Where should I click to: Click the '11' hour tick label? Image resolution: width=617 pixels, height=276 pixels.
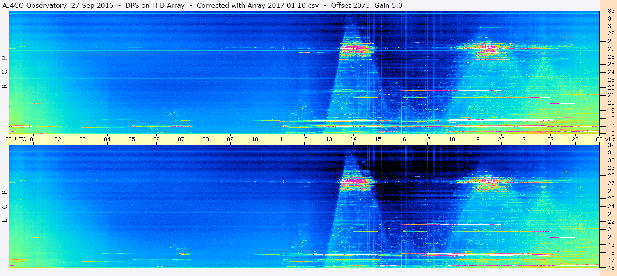click(x=280, y=139)
